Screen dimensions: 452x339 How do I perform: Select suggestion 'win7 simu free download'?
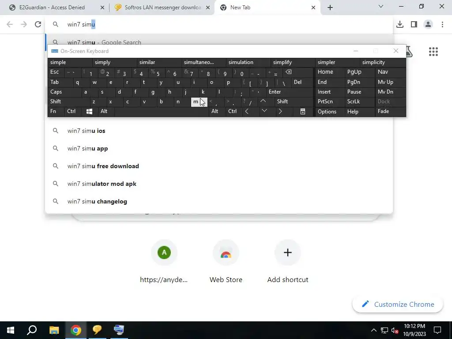click(x=219, y=166)
